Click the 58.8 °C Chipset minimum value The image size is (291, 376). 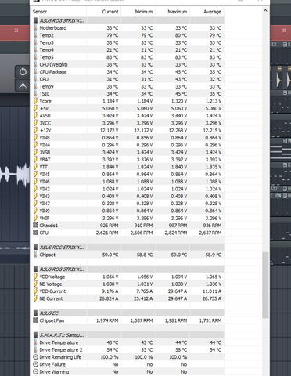[145, 255]
